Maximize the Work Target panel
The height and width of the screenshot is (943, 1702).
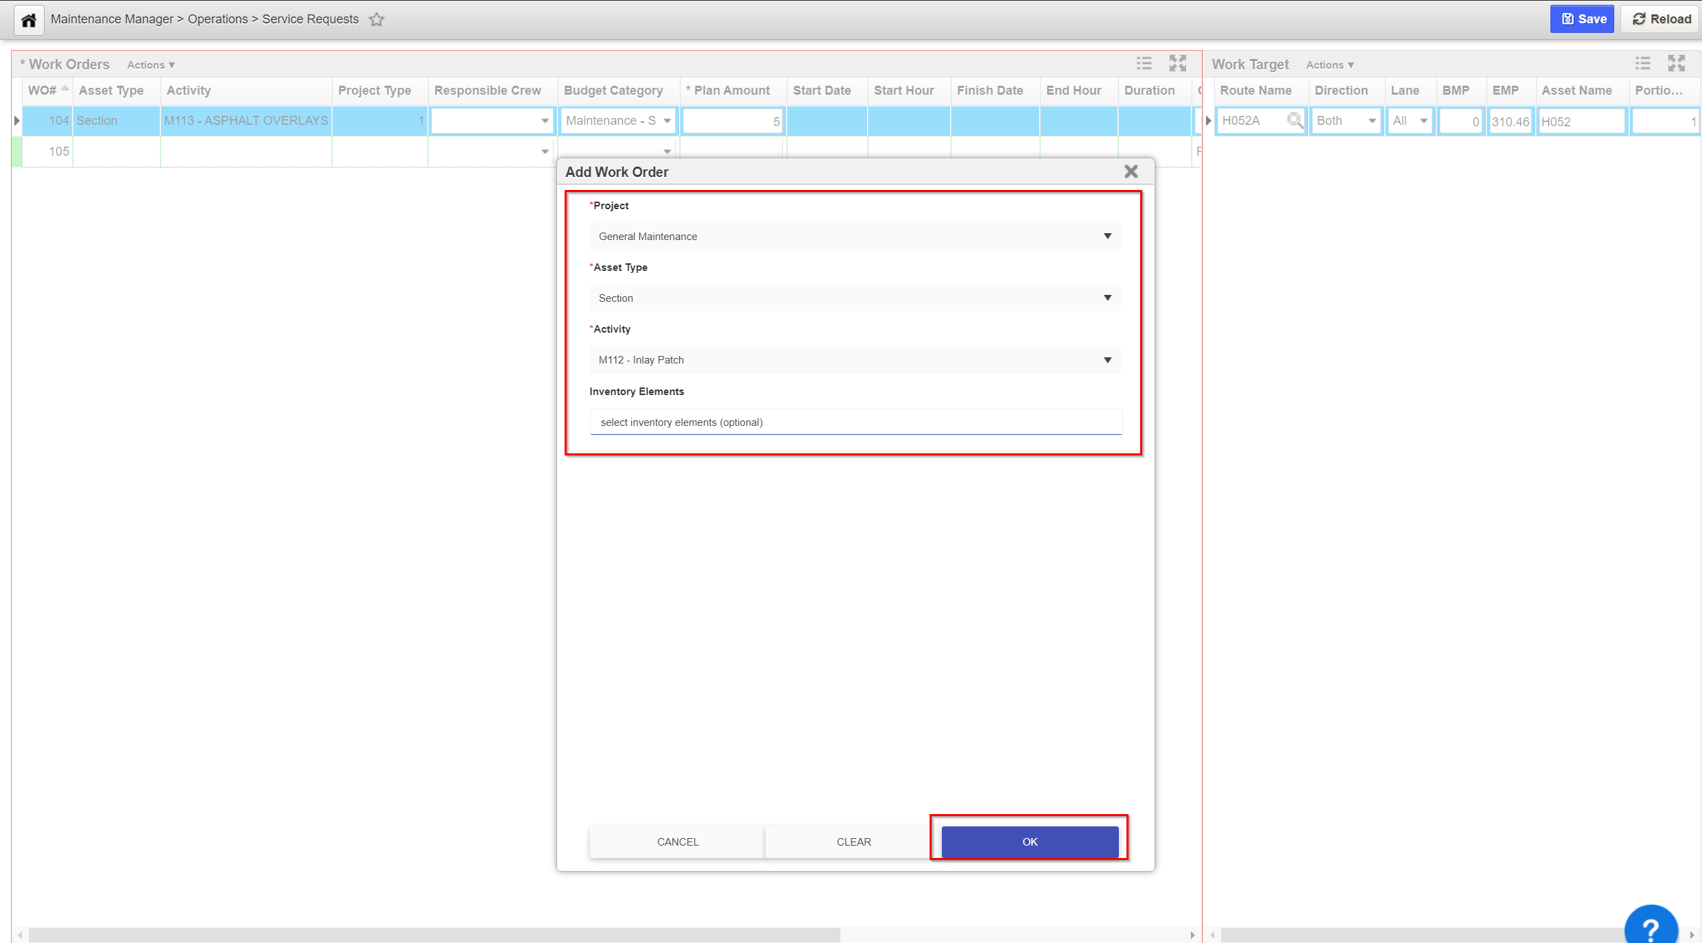pos(1676,64)
